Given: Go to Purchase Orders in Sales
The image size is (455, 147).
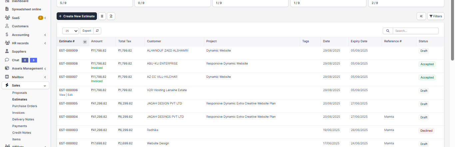Looking at the screenshot, I should [x=25, y=106].
